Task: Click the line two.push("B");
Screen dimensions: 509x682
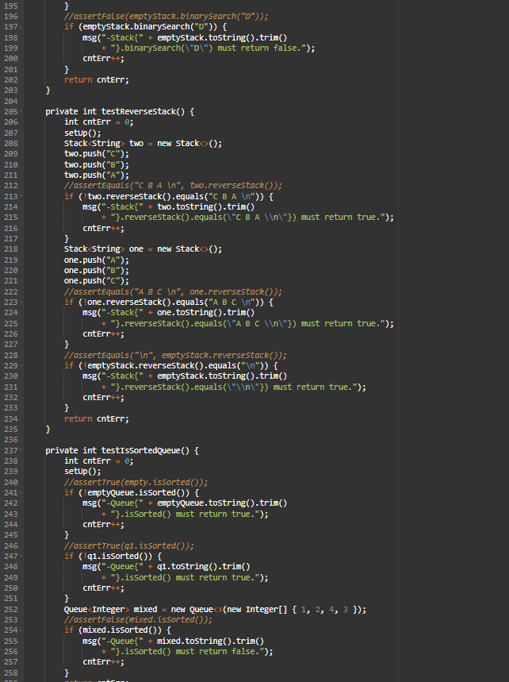Action: [x=97, y=165]
